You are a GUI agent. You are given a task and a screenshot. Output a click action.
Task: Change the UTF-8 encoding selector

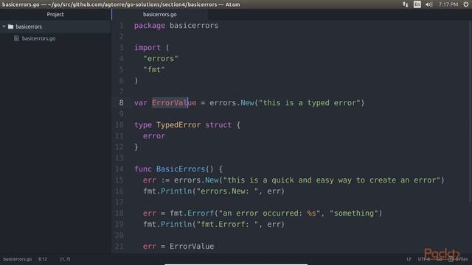point(423,259)
